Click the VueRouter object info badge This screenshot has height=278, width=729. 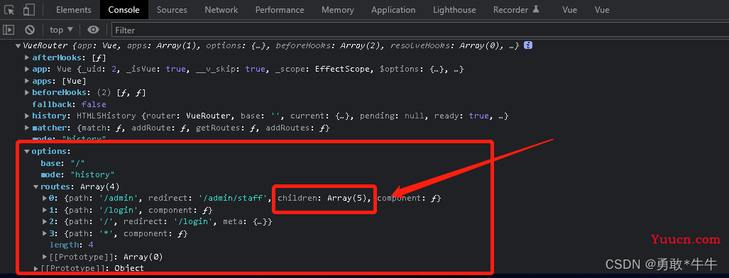[527, 45]
